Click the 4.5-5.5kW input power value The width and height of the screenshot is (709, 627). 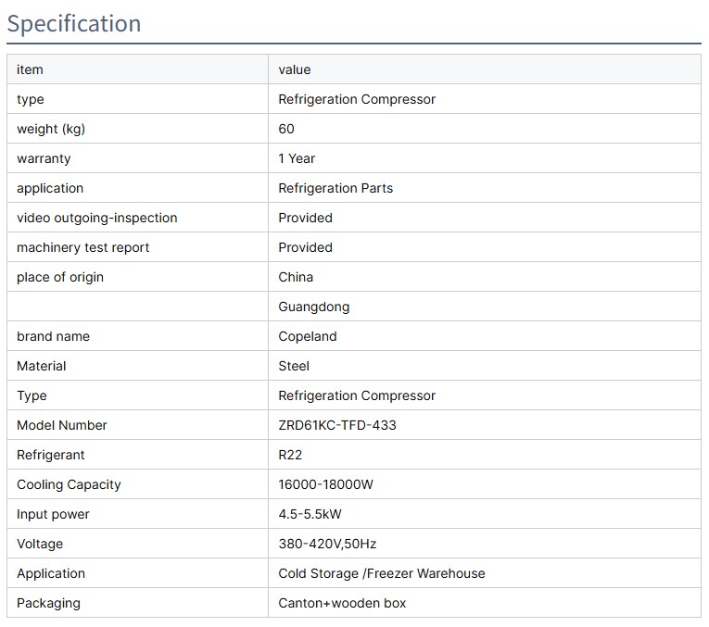pos(310,514)
